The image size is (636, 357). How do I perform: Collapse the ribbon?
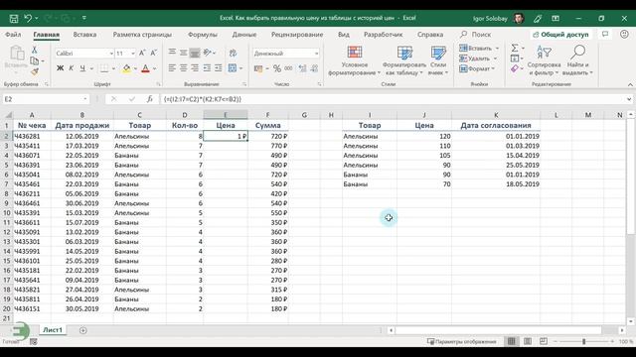click(x=630, y=84)
